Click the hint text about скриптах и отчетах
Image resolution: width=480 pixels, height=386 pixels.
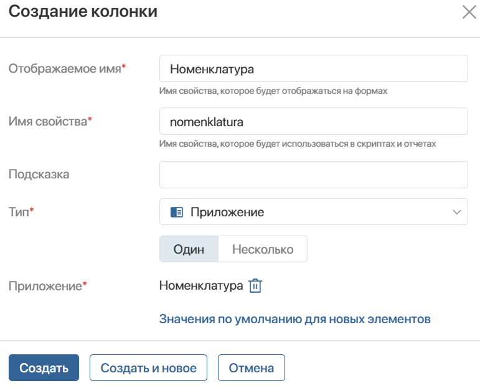tap(297, 144)
